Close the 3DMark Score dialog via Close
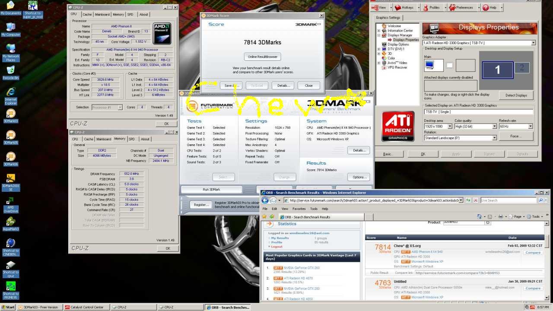The width and height of the screenshot is (553, 311). [308, 86]
